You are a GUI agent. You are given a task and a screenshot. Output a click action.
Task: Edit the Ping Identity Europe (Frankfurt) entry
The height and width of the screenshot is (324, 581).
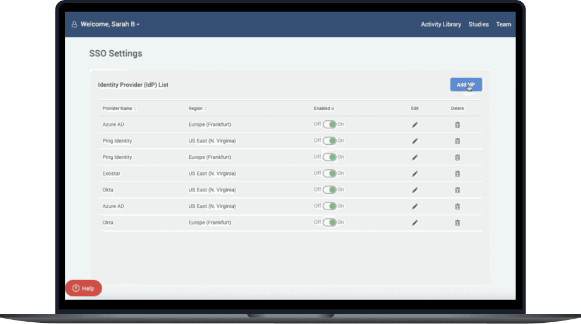[415, 157]
